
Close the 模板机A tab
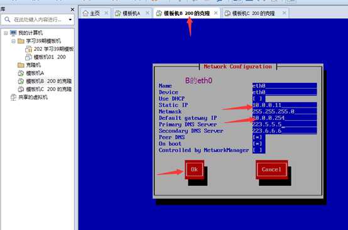(x=148, y=13)
